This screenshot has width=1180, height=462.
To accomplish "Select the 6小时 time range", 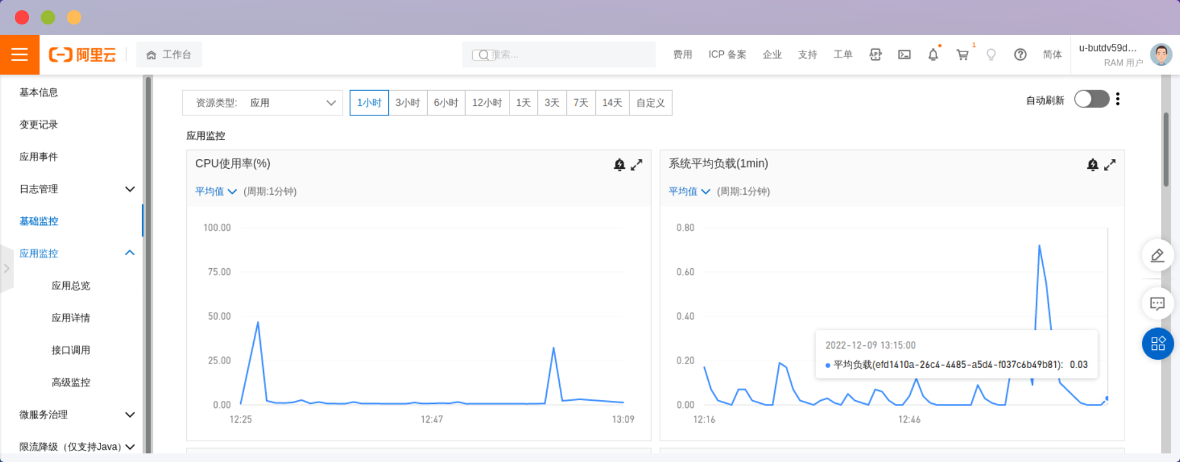I will (x=446, y=102).
